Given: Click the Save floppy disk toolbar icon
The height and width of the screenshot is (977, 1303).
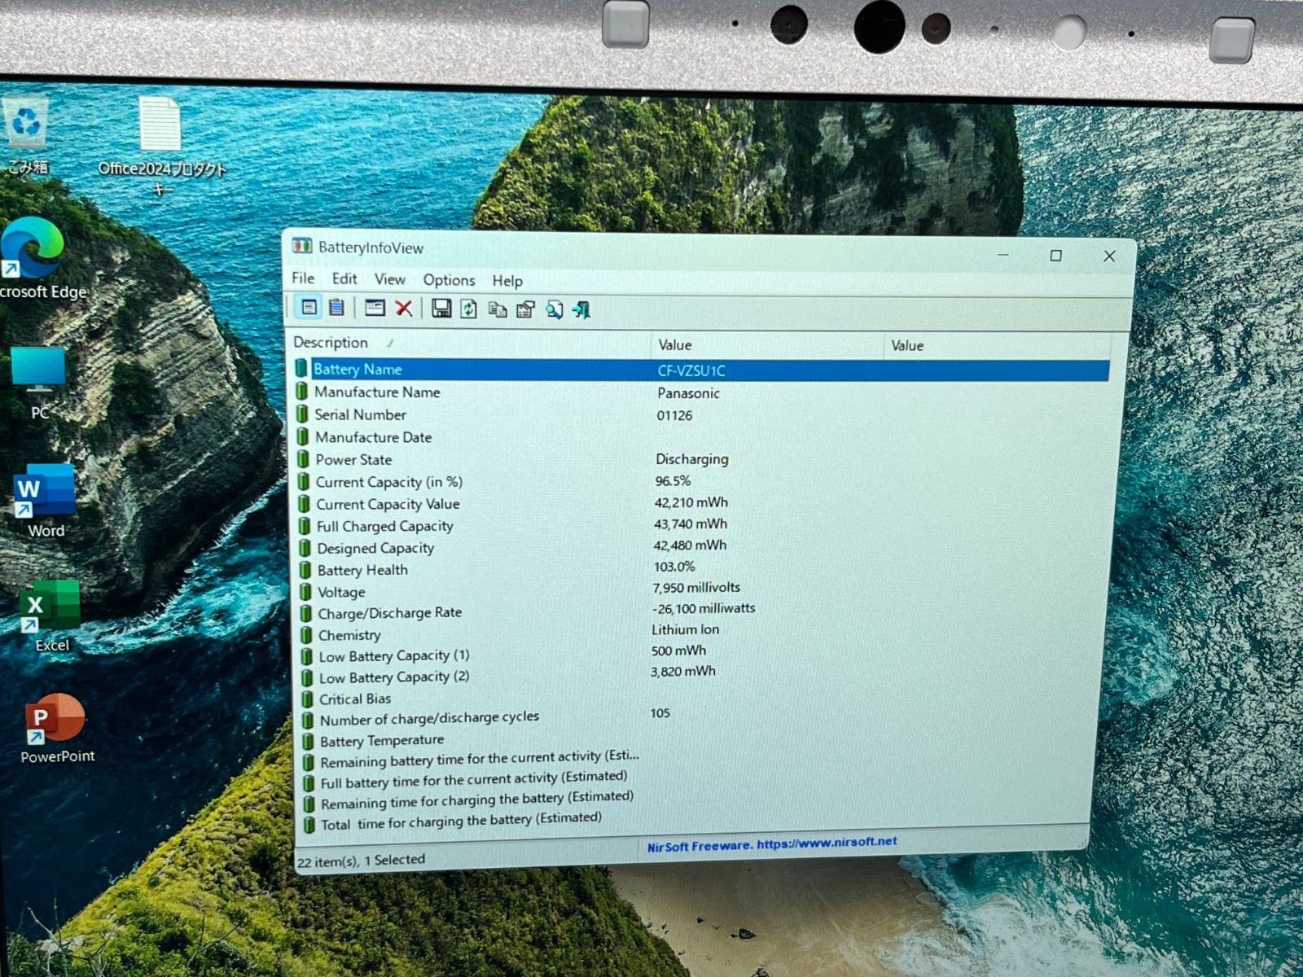Looking at the screenshot, I should pos(441,309).
